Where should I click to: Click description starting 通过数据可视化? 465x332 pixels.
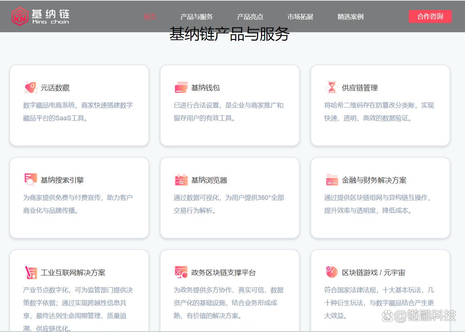229,204
